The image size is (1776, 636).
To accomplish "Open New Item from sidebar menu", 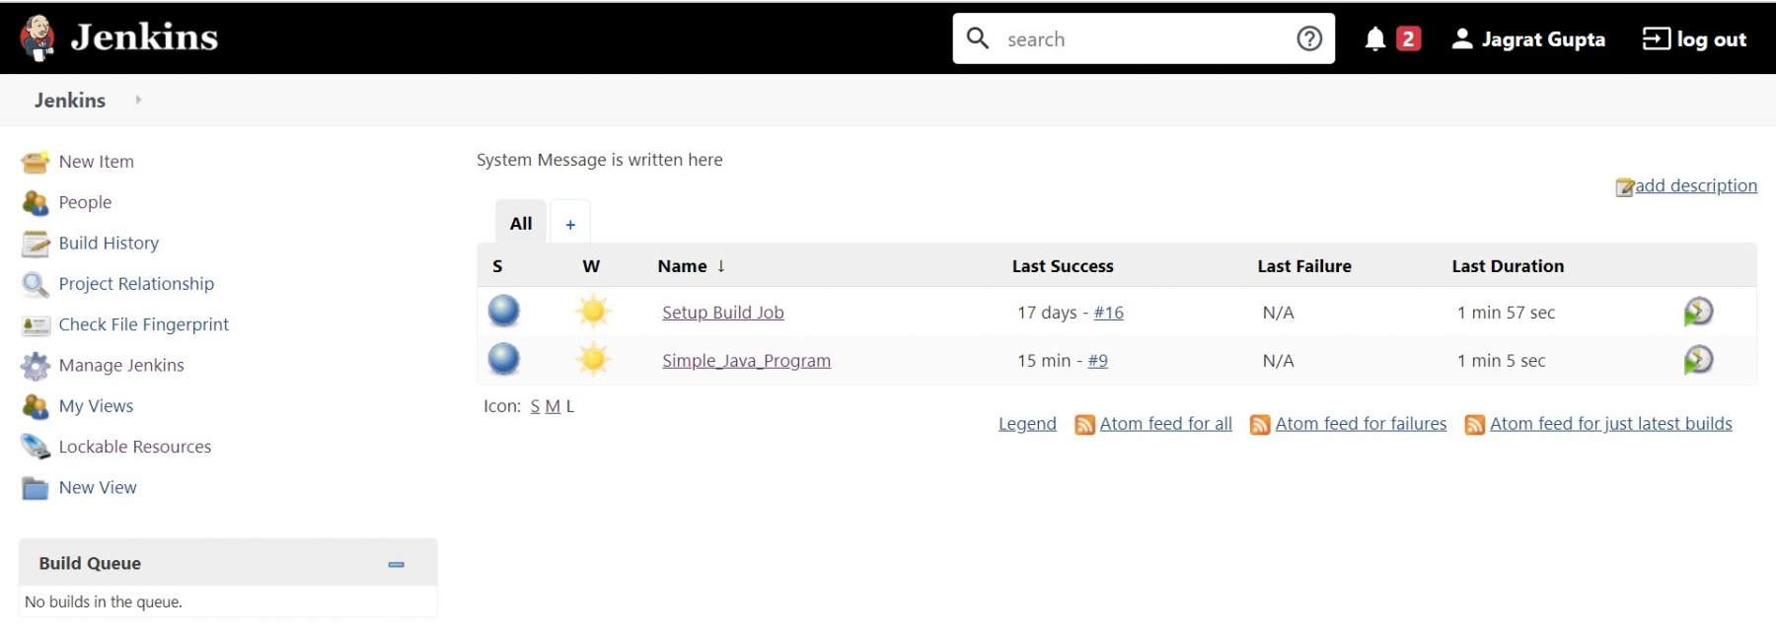I will (96, 162).
